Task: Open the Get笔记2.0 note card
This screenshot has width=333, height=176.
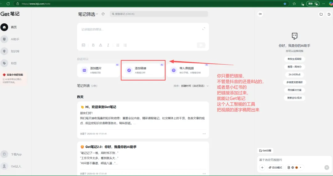Action: click(x=143, y=158)
